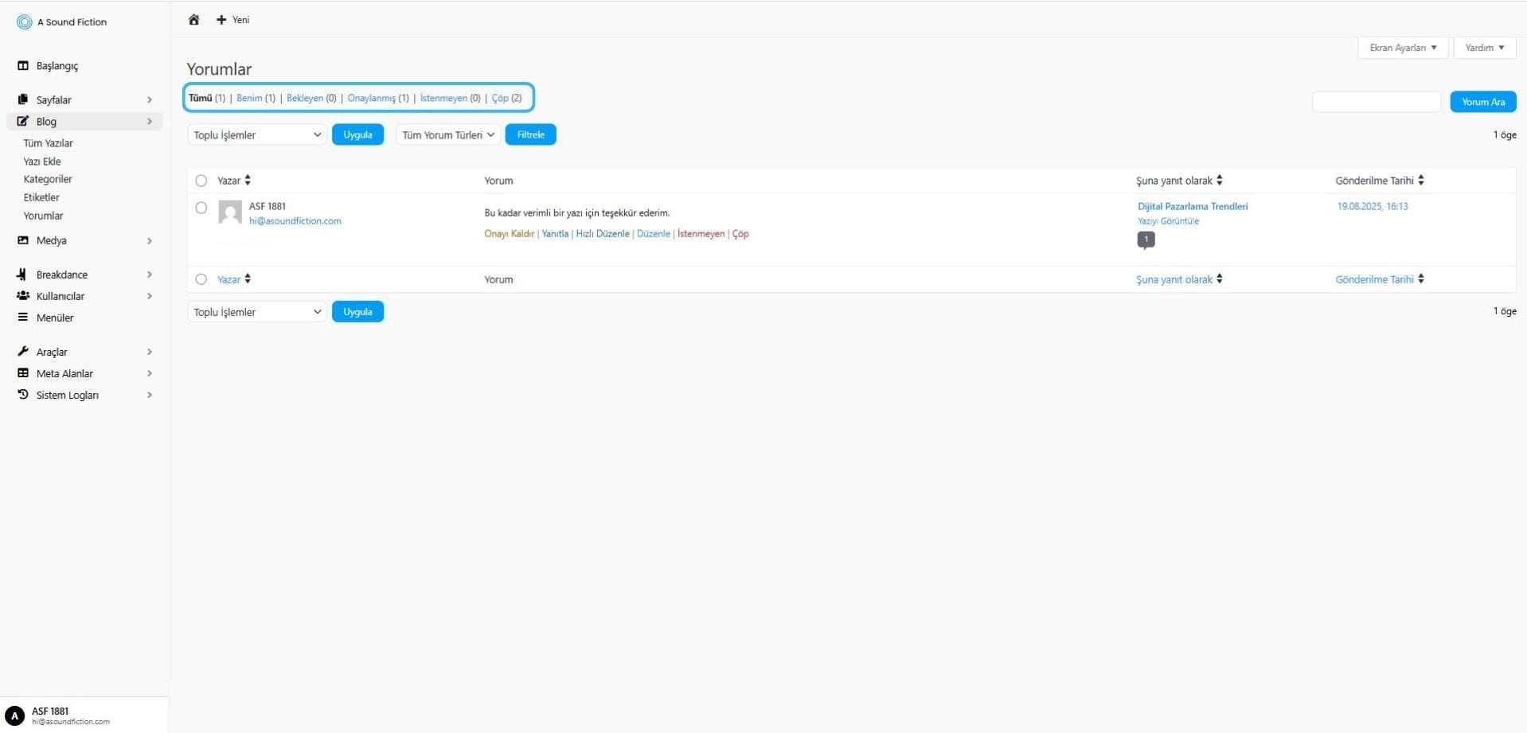
Task: Expand the Ekran Ayarları panel
Action: point(1402,48)
